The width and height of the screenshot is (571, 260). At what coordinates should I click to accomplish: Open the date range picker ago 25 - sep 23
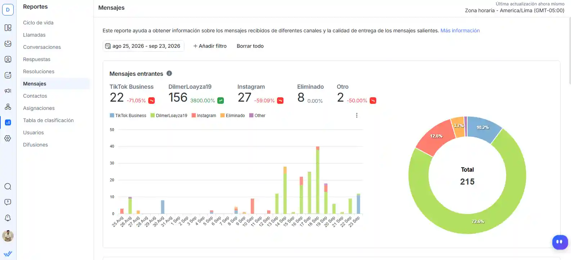tap(143, 46)
